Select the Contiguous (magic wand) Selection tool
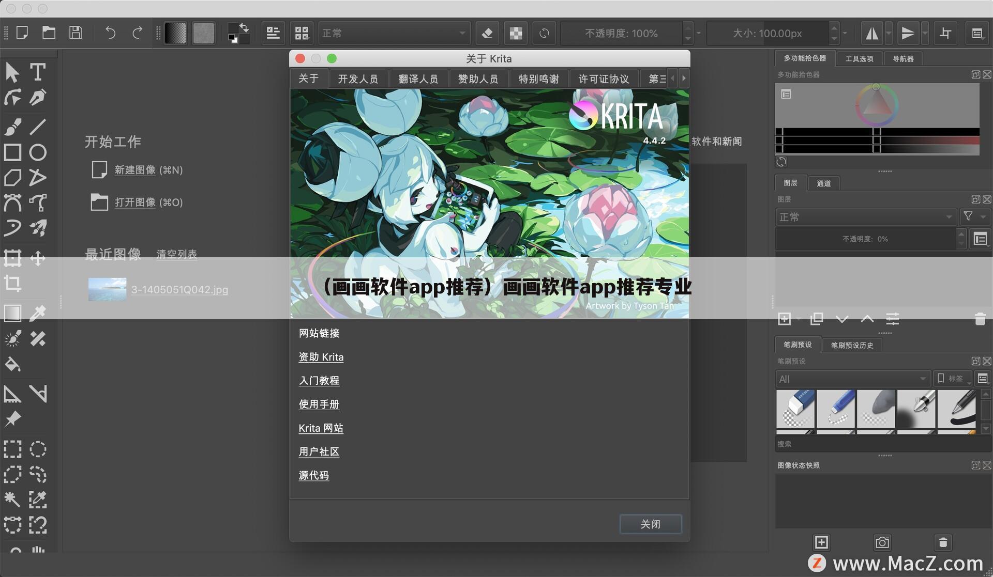Image resolution: width=993 pixels, height=577 pixels. tap(13, 500)
